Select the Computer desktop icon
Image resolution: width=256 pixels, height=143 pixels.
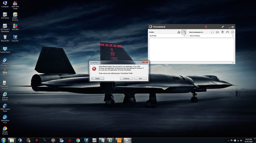(5, 4)
